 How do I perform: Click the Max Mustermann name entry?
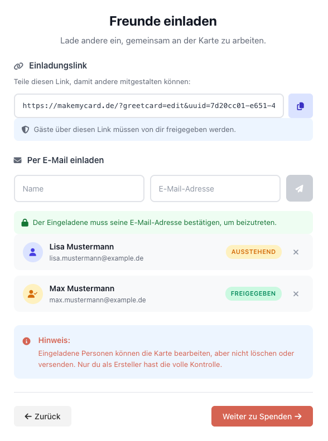[82, 288]
